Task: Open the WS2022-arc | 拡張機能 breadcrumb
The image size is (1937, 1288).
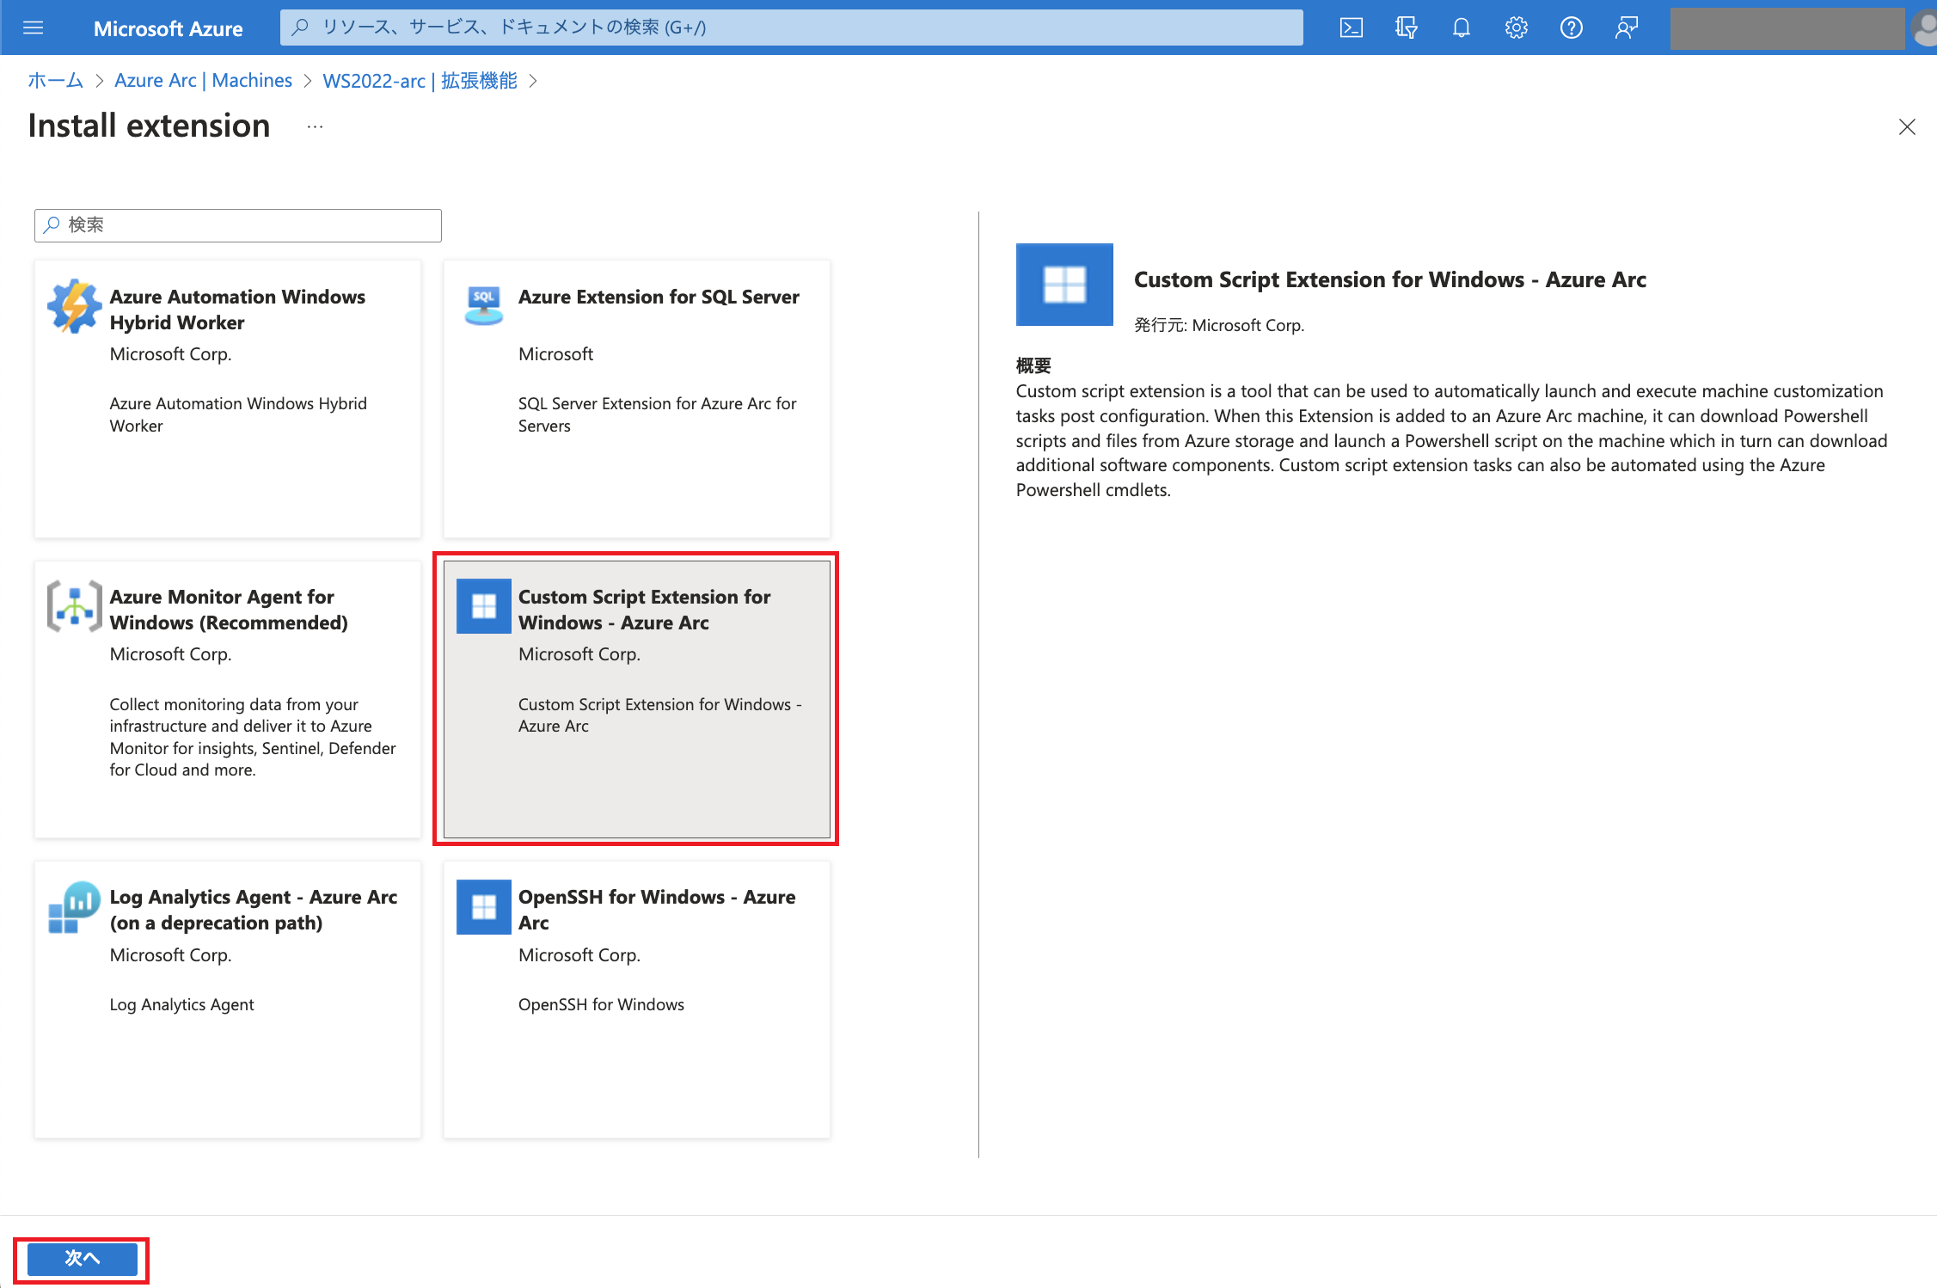Action: click(x=420, y=81)
